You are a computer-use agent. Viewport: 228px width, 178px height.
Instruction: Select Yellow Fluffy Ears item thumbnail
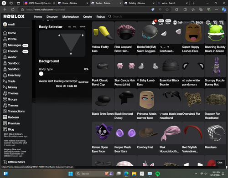click(x=103, y=33)
